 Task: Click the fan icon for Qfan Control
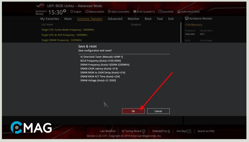(x=109, y=12)
